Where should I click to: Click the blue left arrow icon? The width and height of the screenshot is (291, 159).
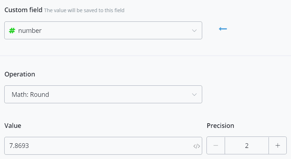[x=223, y=29]
